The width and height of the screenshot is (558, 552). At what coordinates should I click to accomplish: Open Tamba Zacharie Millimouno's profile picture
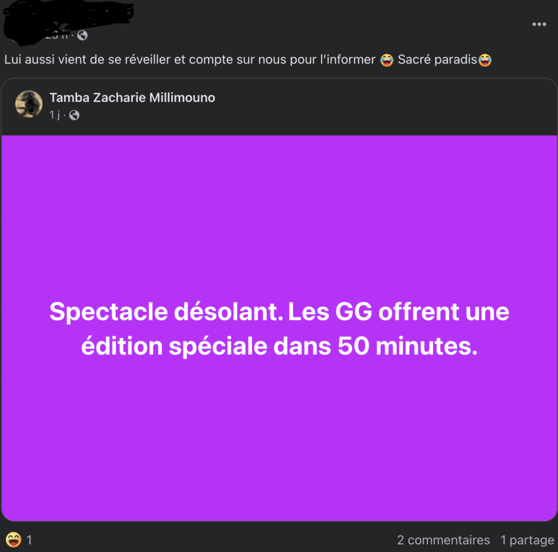click(29, 104)
